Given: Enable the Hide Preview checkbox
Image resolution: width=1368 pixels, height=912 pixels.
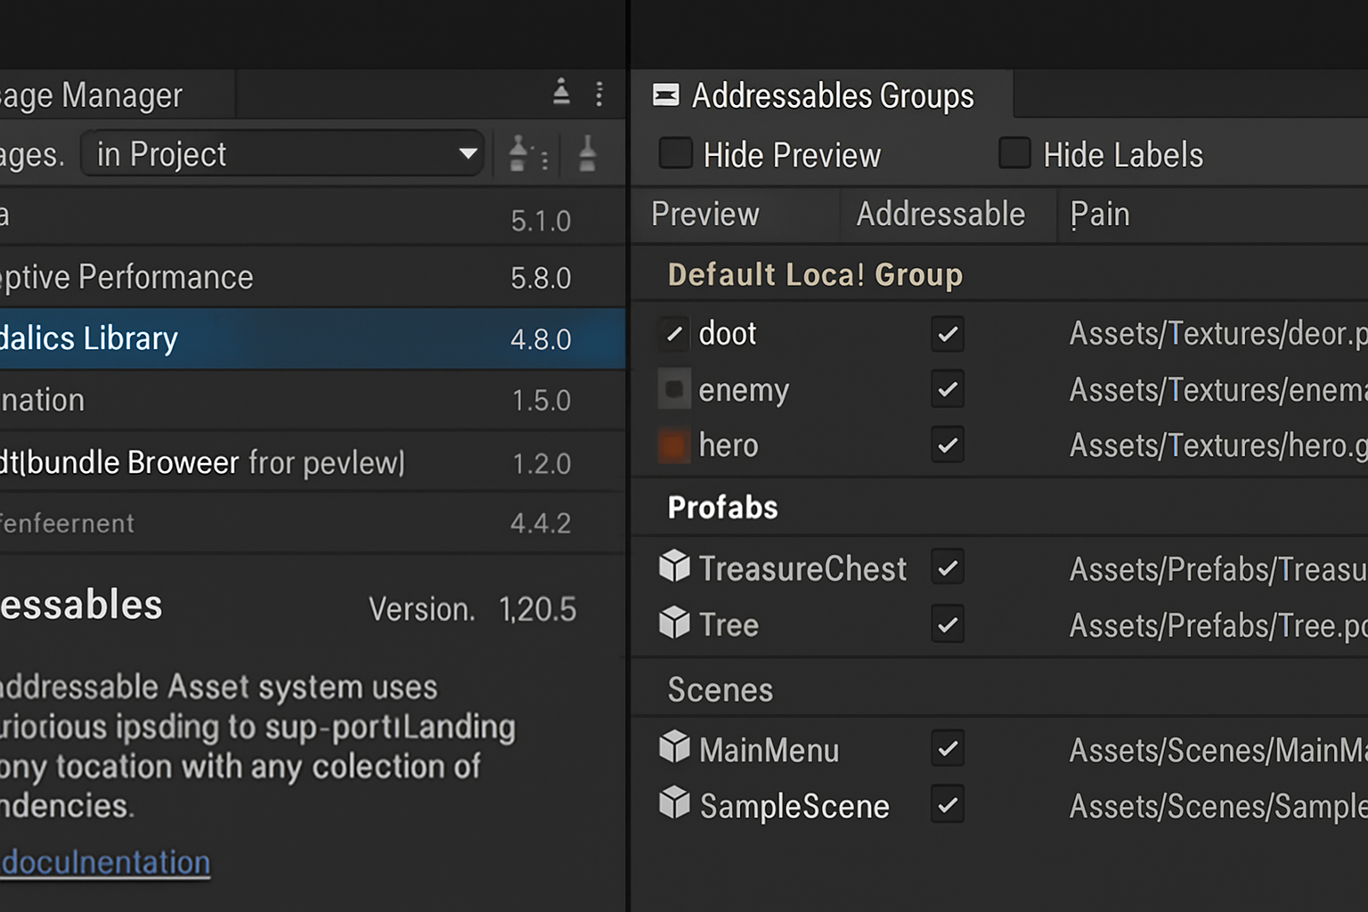Looking at the screenshot, I should pos(675,153).
